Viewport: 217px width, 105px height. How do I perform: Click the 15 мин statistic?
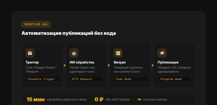point(36,99)
